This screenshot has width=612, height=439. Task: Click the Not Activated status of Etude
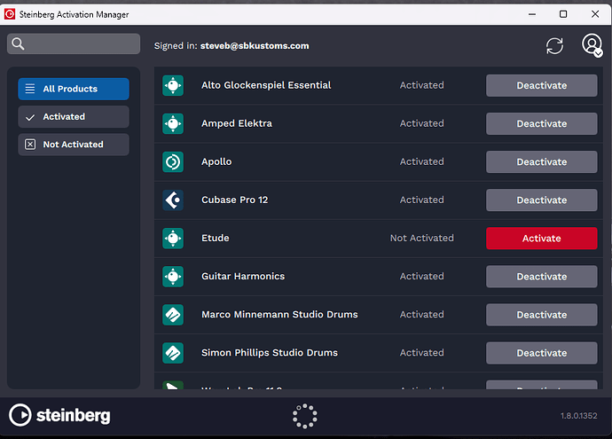click(x=422, y=238)
